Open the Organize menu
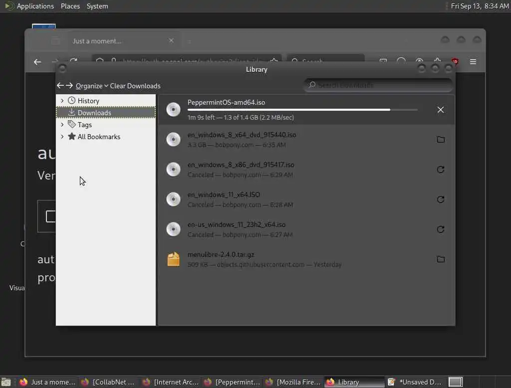Image resolution: width=511 pixels, height=388 pixels. [x=92, y=86]
